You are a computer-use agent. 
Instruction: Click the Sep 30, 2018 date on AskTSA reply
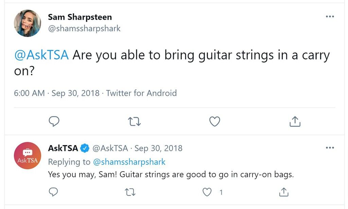(158, 148)
